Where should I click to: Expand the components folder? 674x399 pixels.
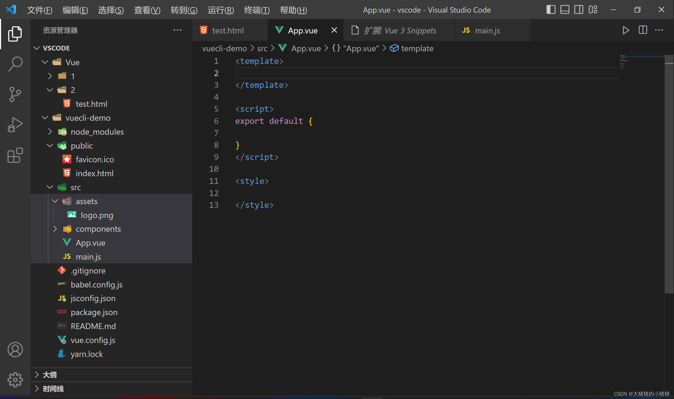55,229
